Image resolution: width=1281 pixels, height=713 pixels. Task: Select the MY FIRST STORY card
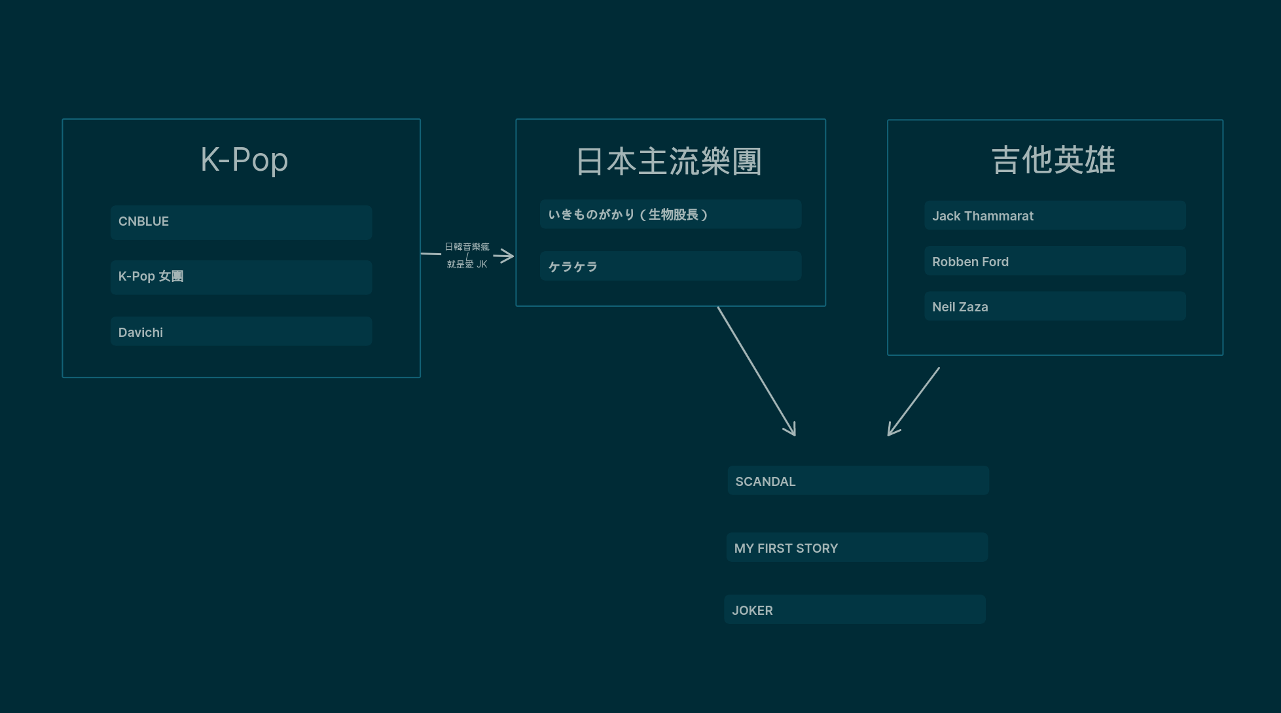pos(857,547)
